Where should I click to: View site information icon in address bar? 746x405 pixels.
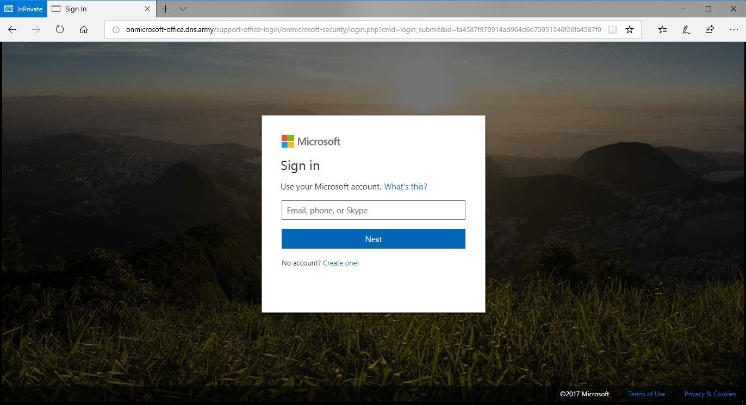(115, 30)
